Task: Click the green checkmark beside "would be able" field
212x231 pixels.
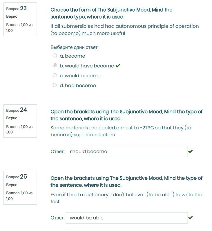Action: click(191, 218)
